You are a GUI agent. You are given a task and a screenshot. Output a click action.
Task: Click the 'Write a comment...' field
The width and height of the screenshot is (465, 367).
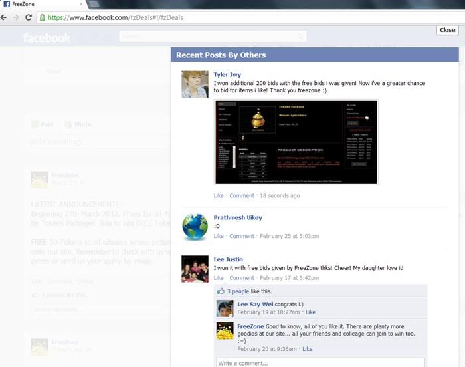tap(321, 363)
